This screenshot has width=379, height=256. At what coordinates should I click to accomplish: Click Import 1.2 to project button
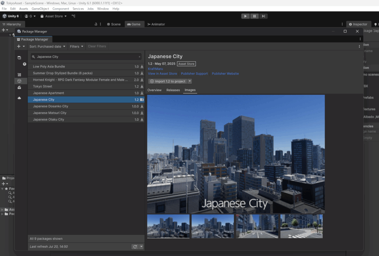coord(168,81)
